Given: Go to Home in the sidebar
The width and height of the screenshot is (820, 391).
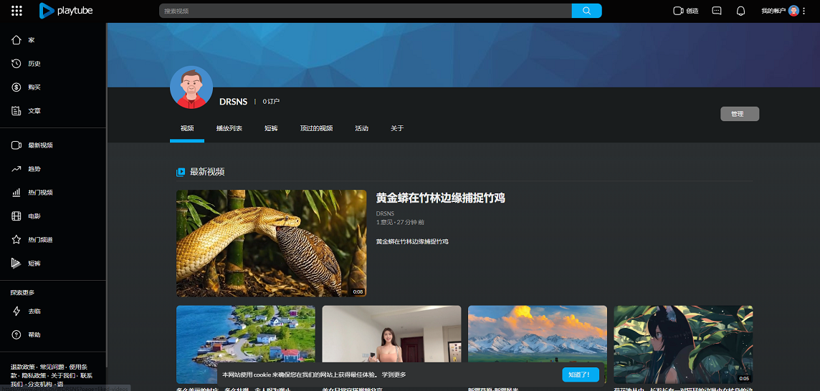Looking at the screenshot, I should pos(31,40).
